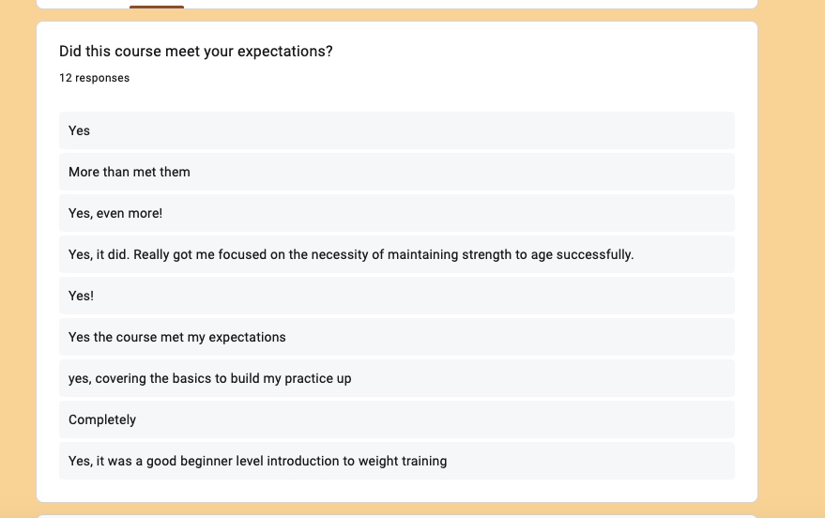Select the first 'Yes' response row
The width and height of the screenshot is (825, 518).
397,130
